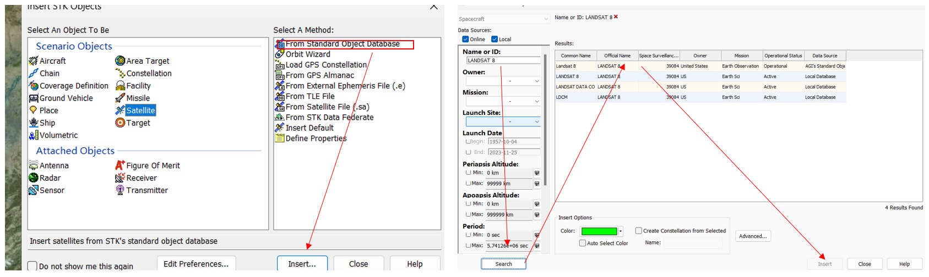Select the Volumetric object
The image size is (929, 277).
click(53, 135)
